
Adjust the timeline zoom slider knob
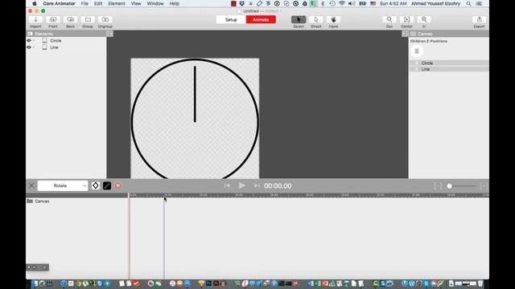(449, 186)
